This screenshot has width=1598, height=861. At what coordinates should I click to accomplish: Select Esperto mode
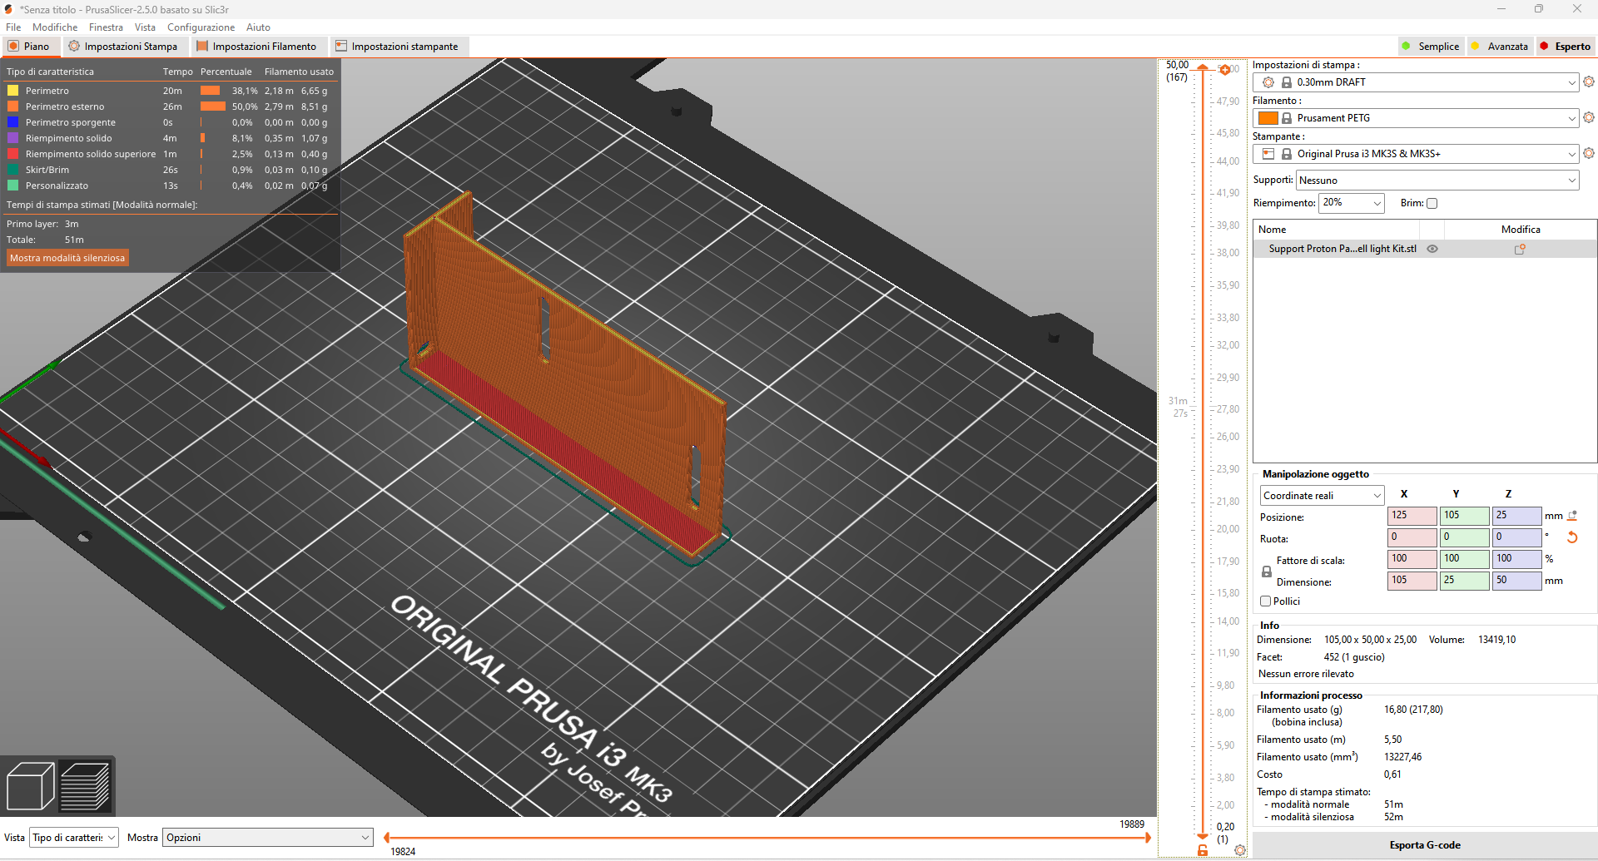click(1565, 47)
